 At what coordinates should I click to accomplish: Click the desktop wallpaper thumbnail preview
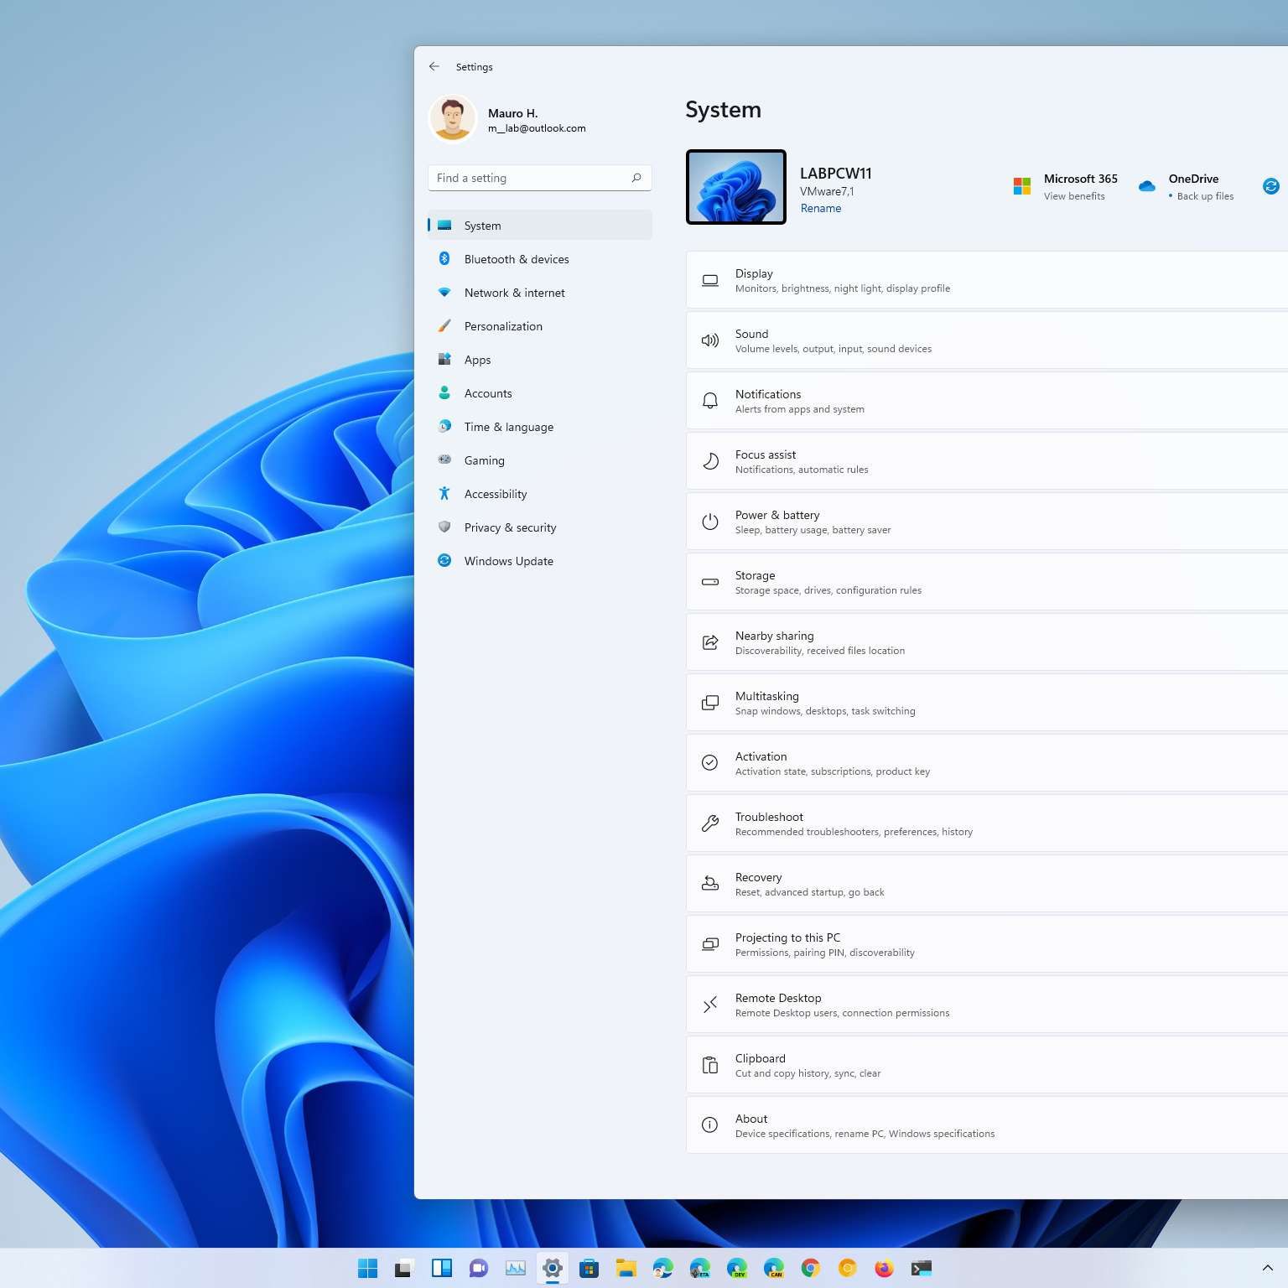pos(735,187)
